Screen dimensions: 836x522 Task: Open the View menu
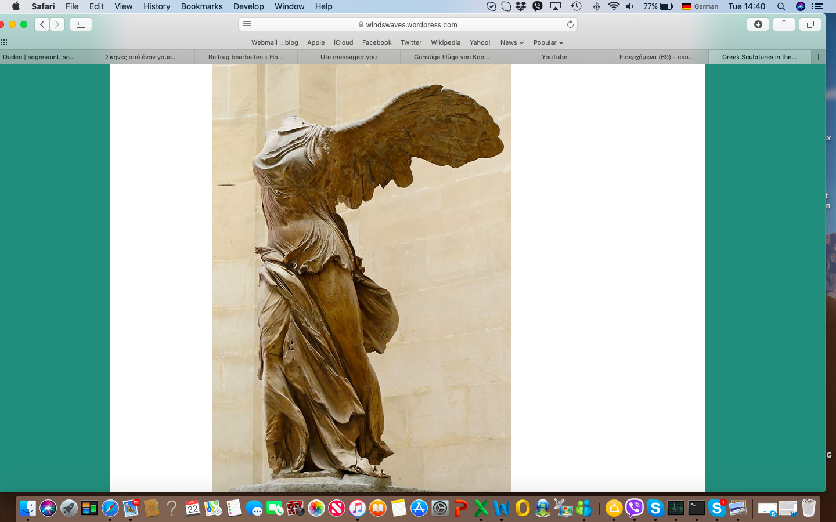coord(123,6)
